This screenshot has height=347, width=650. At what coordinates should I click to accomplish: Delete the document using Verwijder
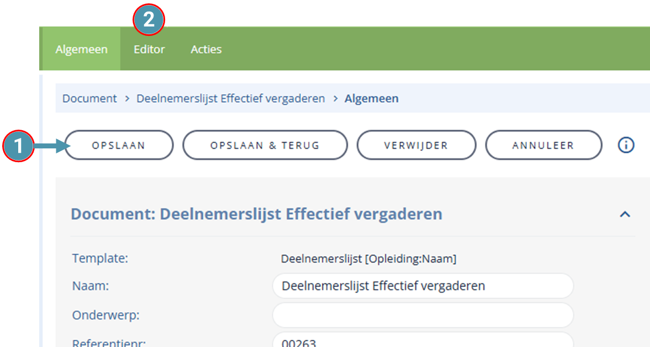point(416,145)
